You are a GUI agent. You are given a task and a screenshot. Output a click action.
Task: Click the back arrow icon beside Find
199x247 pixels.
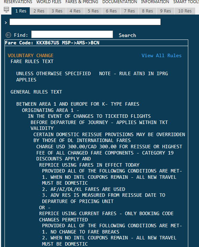[8, 35]
